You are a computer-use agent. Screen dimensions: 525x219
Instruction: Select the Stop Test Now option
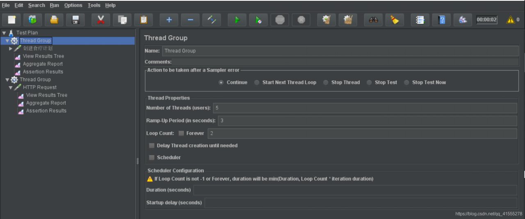(406, 82)
